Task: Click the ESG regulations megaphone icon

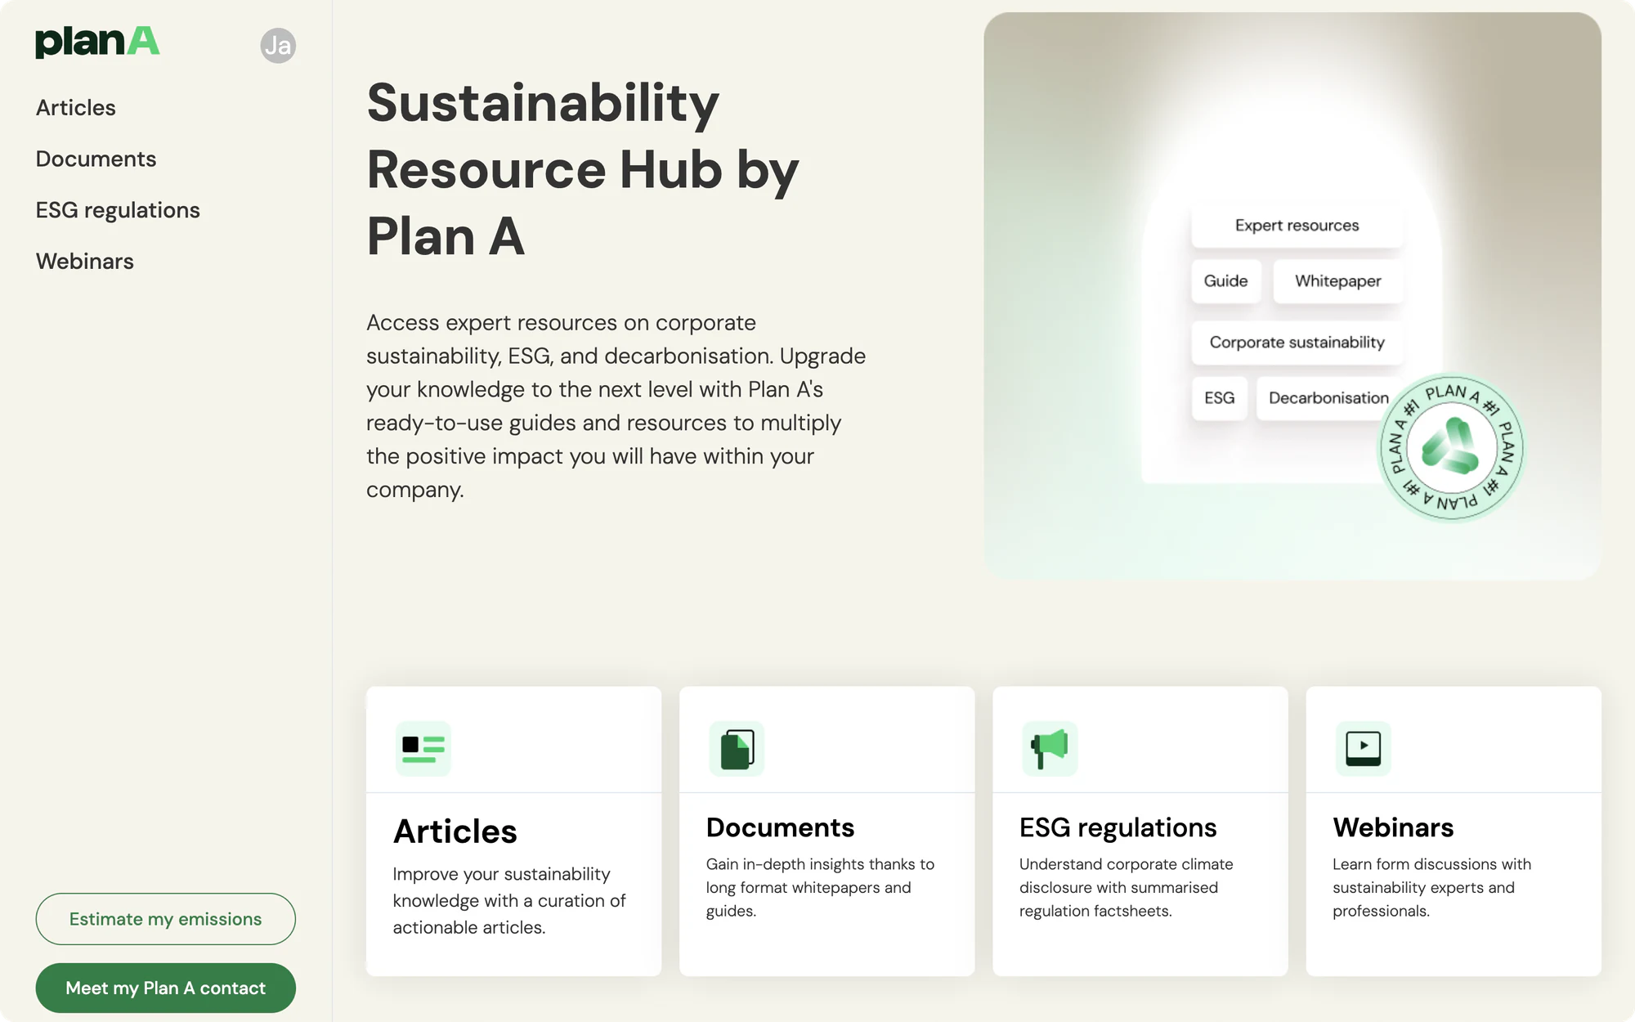Action: (x=1050, y=748)
